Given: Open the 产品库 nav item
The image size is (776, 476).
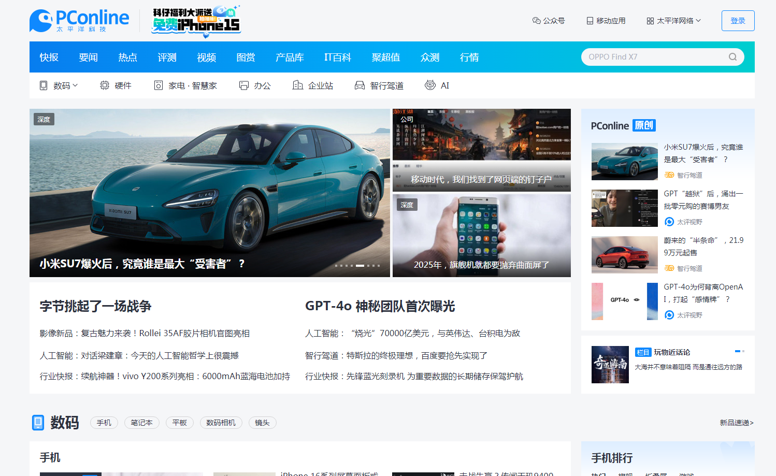Looking at the screenshot, I should (290, 57).
